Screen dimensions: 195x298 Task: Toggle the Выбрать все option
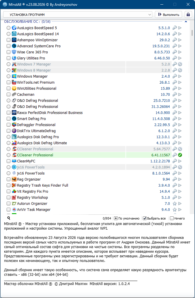coord(154,218)
